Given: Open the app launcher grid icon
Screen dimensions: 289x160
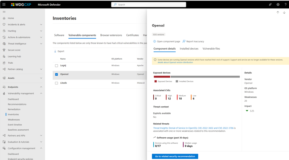Looking at the screenshot, I should (4, 5).
